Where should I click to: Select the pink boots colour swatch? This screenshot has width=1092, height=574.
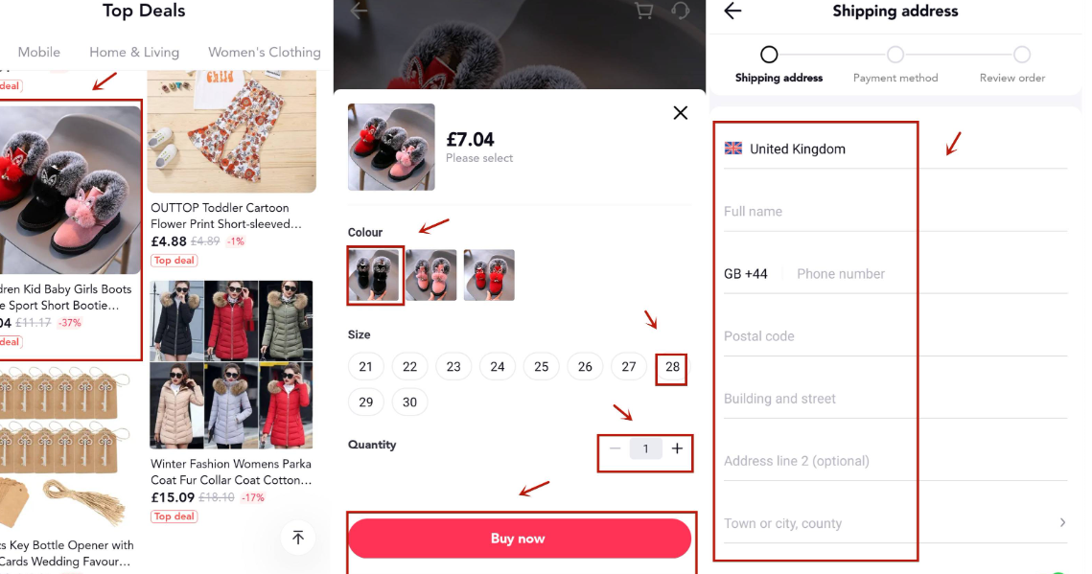[431, 275]
